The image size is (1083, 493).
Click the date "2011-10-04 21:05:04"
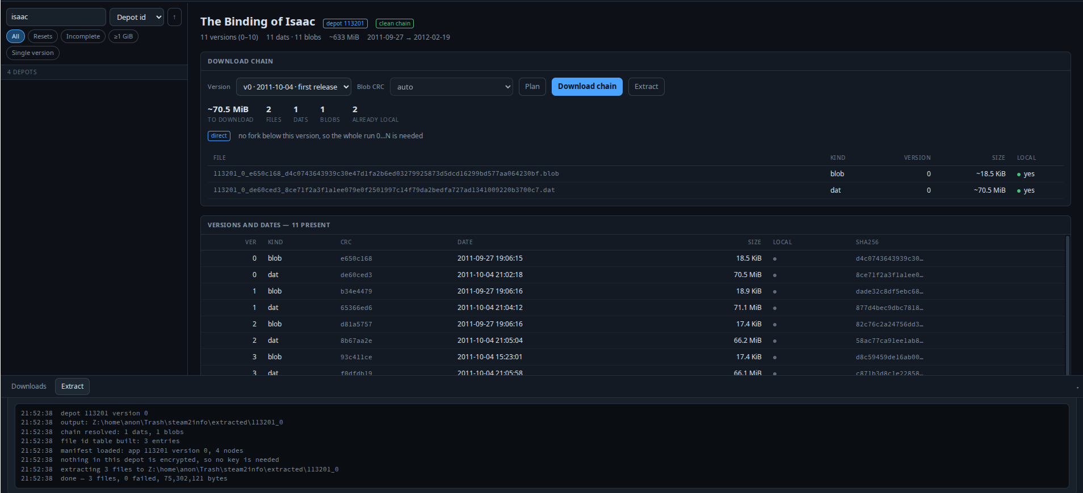490,341
